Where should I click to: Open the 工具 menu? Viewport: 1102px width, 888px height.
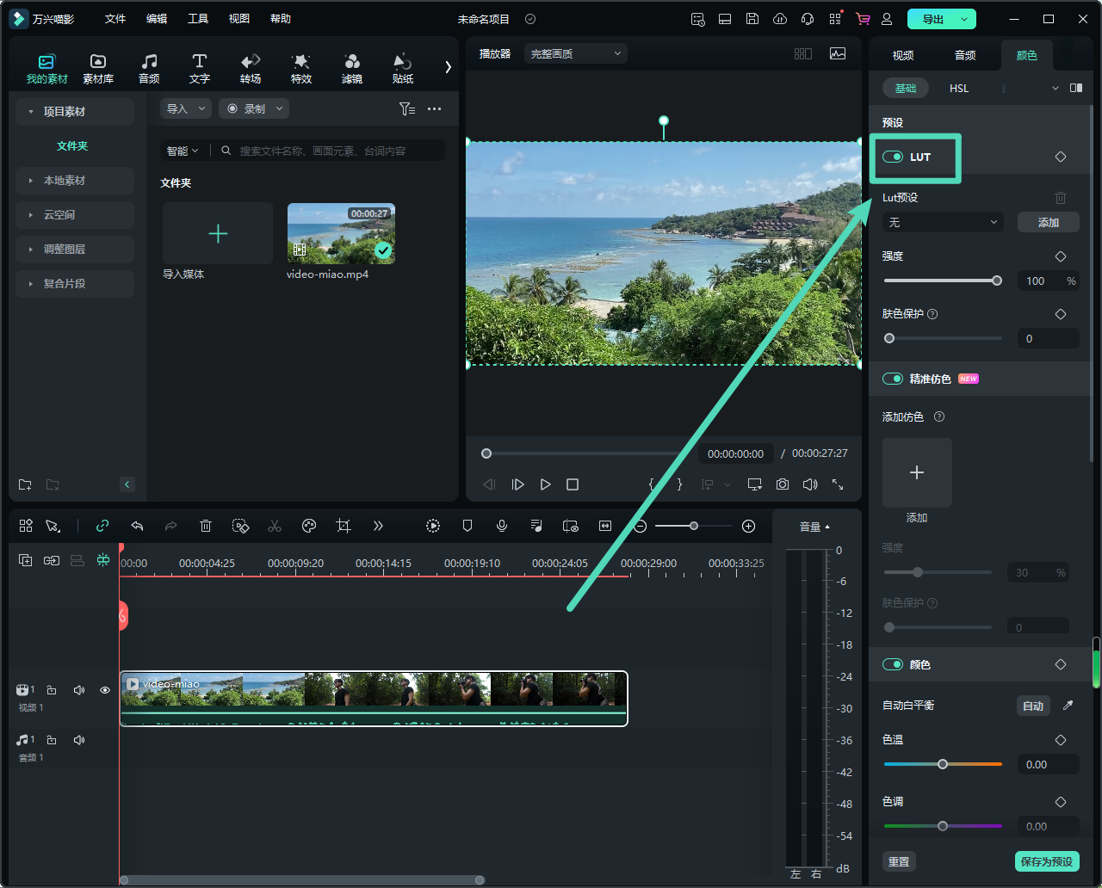tap(198, 19)
